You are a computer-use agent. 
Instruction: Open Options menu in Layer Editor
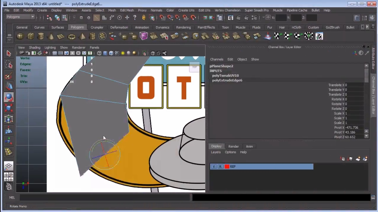coord(230,152)
